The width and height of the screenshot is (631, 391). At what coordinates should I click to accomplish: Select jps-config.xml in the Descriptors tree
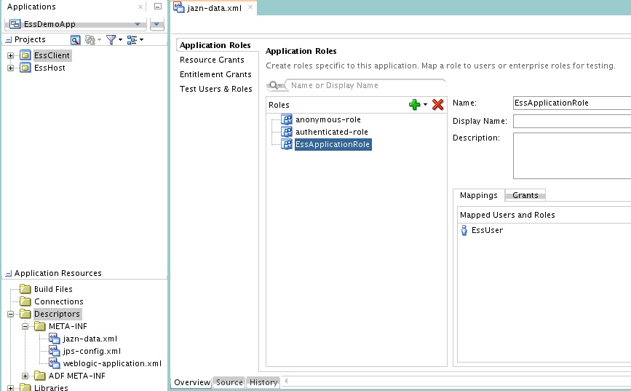coord(92,351)
